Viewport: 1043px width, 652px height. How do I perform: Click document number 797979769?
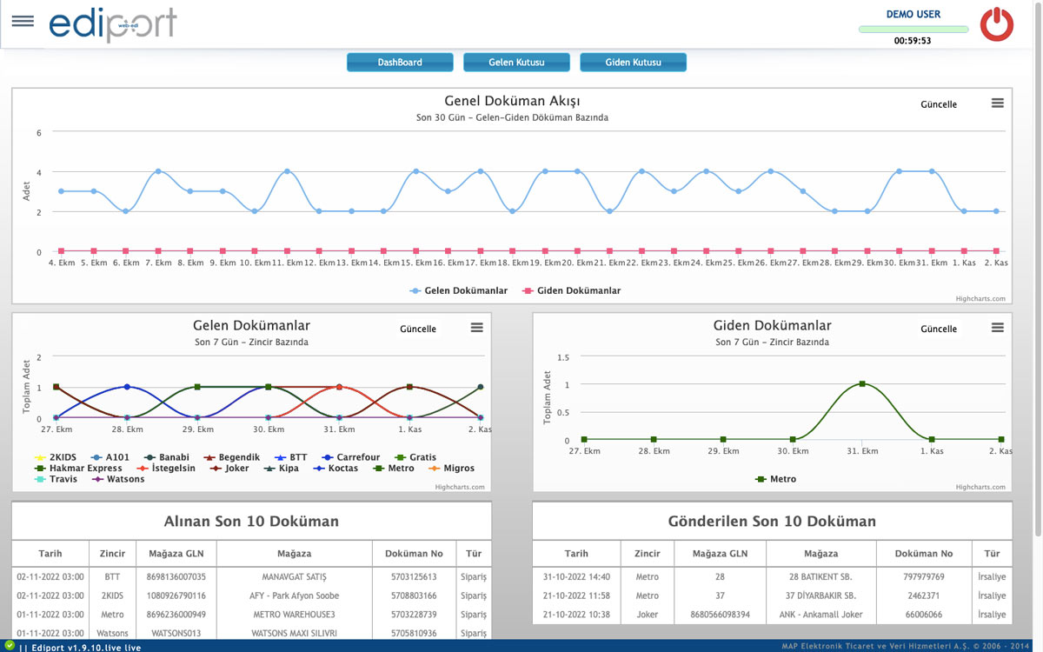[x=923, y=577]
